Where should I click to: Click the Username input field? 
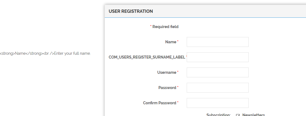point(217,72)
